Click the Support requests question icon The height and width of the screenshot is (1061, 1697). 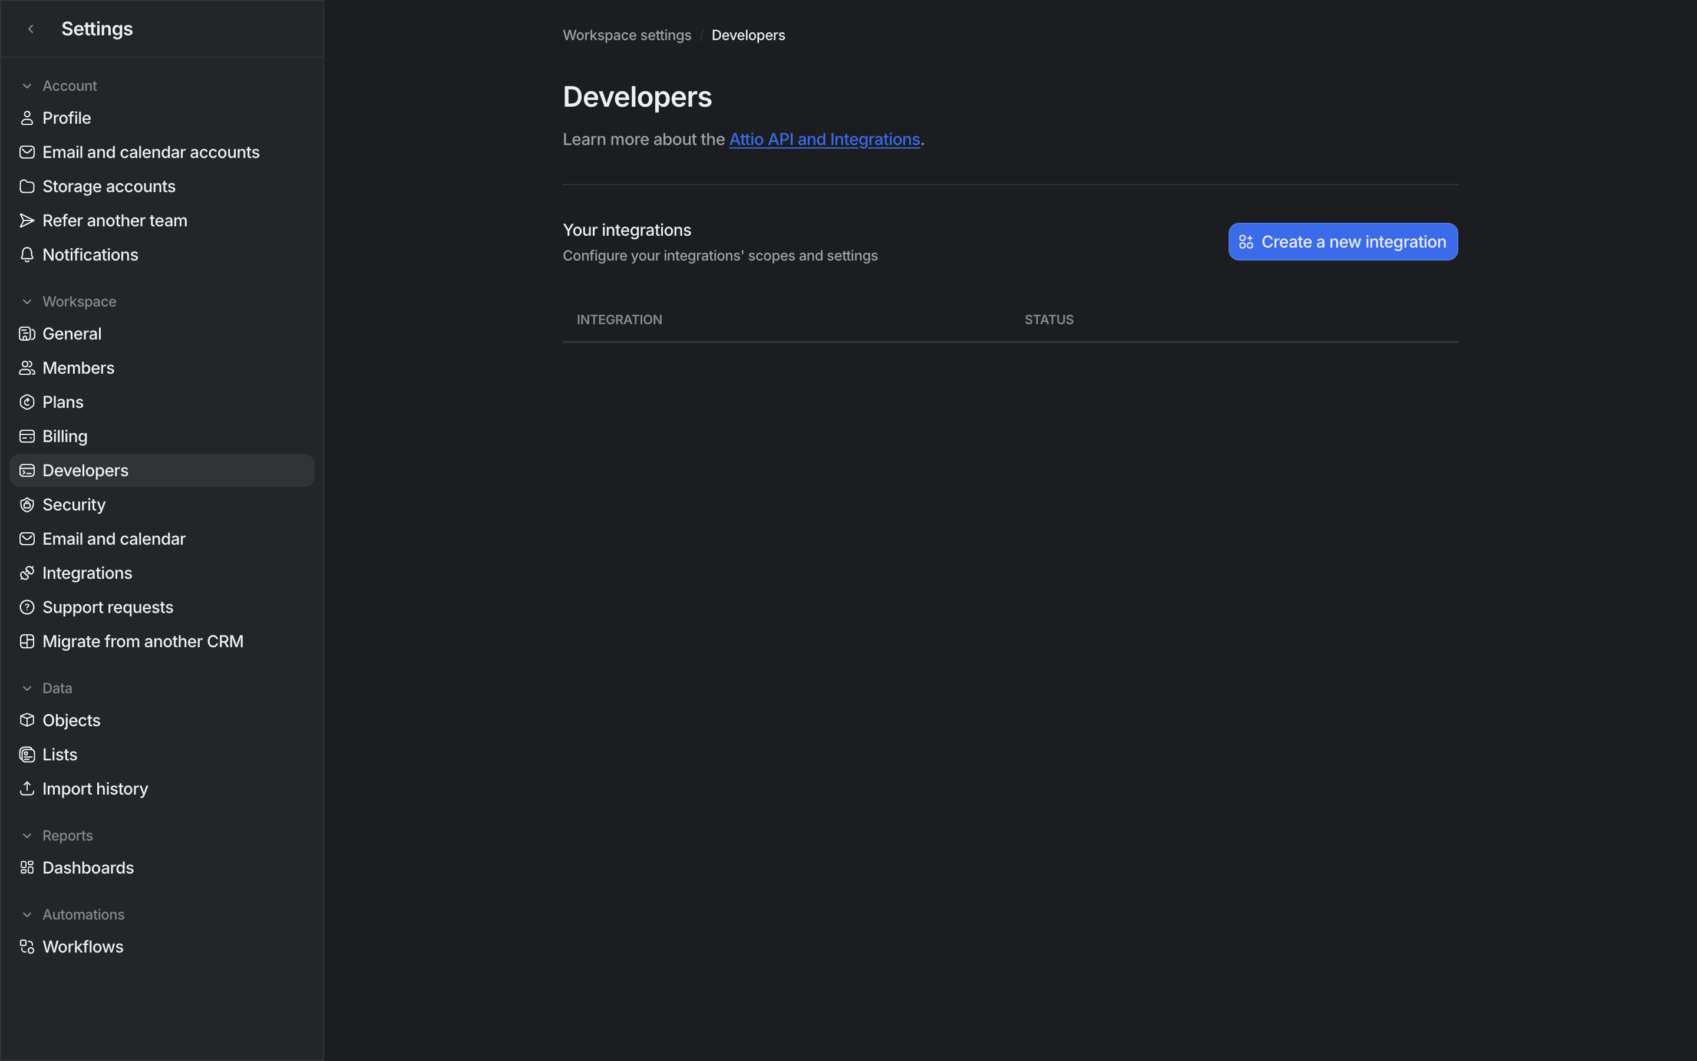pyautogui.click(x=27, y=608)
